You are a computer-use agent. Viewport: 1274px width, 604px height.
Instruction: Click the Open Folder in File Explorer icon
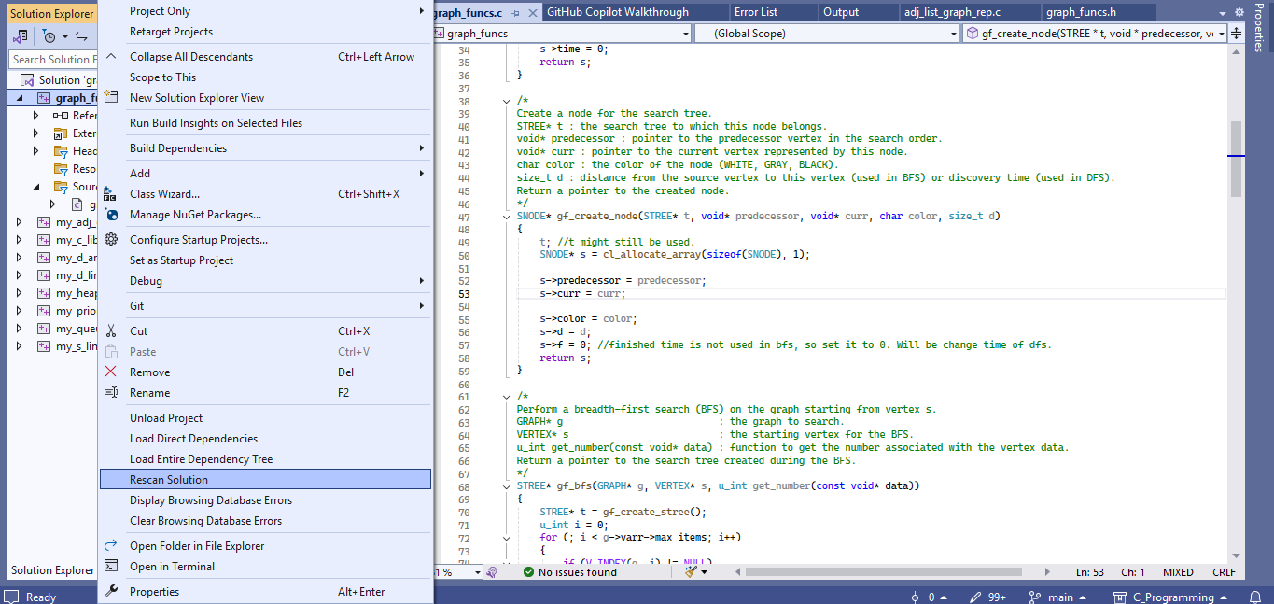pyautogui.click(x=111, y=546)
